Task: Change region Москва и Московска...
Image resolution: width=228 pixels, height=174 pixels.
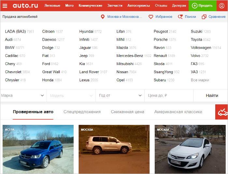Action: point(124,17)
